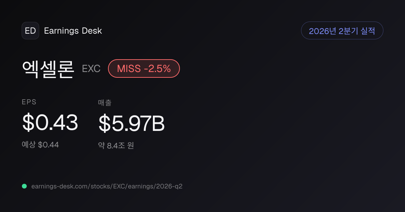Click the 예상 $0.44 estimate text
The width and height of the screenshot is (405, 212).
(40, 145)
